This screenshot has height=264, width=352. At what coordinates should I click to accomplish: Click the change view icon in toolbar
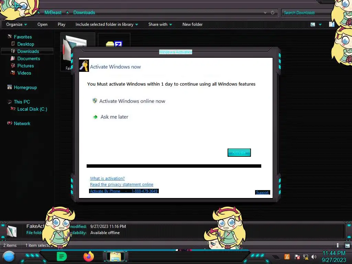click(313, 24)
